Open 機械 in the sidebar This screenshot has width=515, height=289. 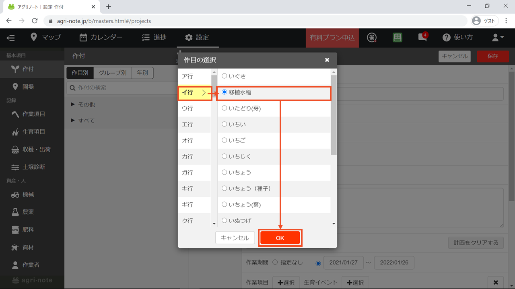point(32,194)
